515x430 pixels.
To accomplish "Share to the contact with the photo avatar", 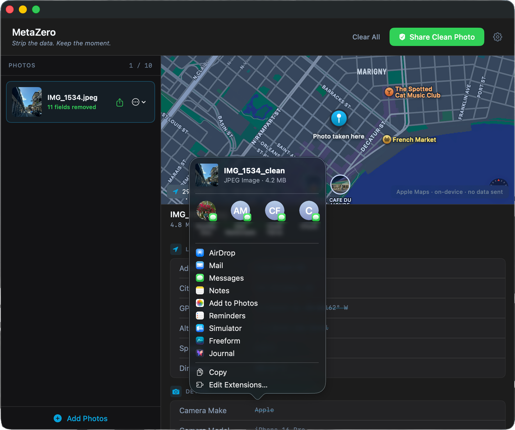I will [x=206, y=211].
